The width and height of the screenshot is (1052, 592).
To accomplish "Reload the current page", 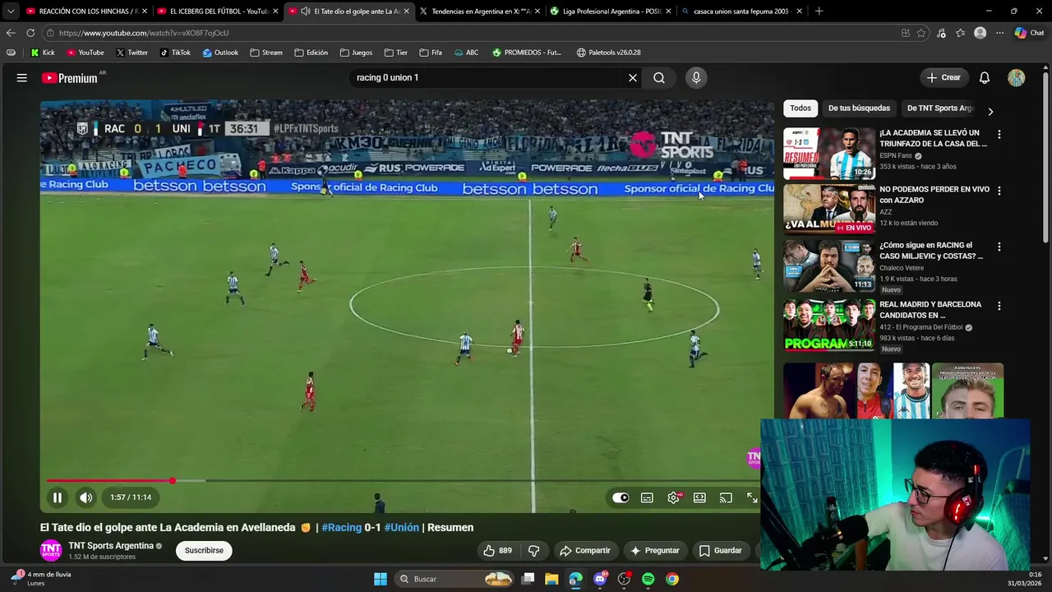I will click(30, 33).
